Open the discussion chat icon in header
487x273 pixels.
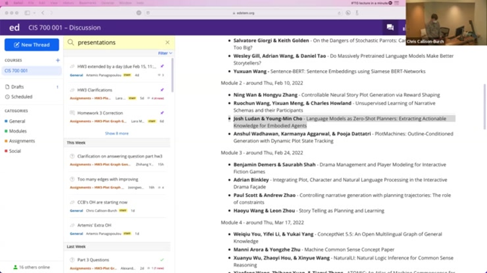[x=390, y=28]
